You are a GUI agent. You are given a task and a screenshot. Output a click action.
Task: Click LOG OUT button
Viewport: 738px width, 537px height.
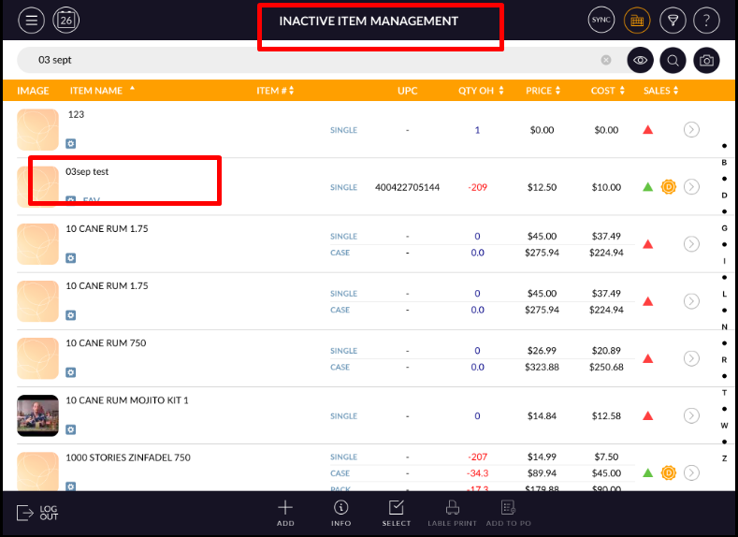37,513
